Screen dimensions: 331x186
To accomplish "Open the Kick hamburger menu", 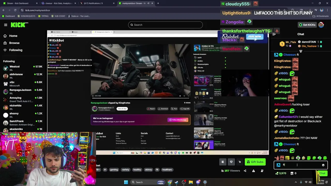I will pyautogui.click(x=6, y=25).
